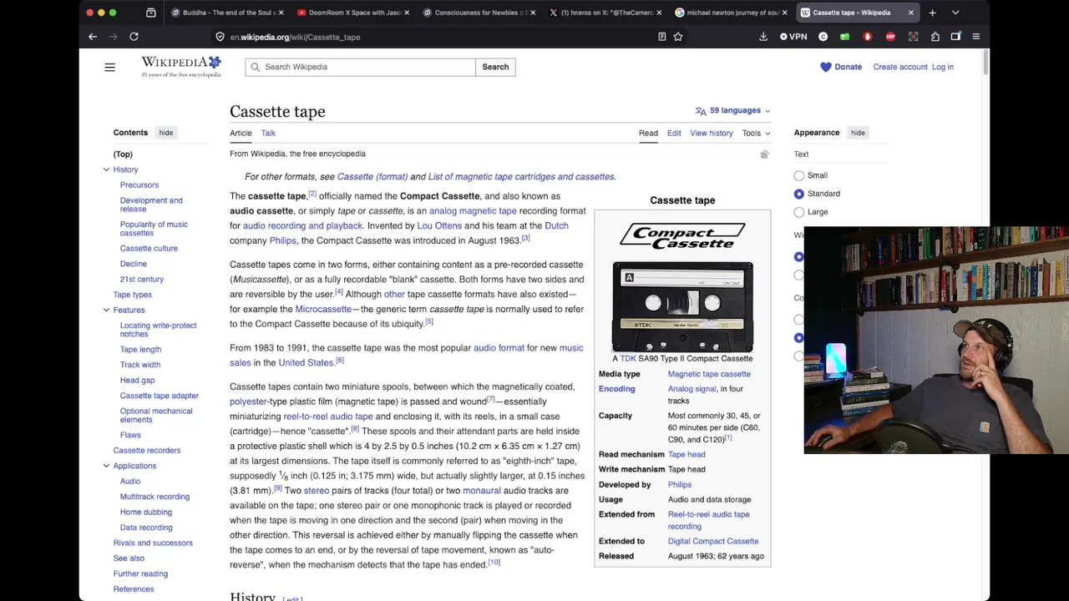Jump to (Top) in contents
Image resolution: width=1069 pixels, height=601 pixels.
(123, 154)
